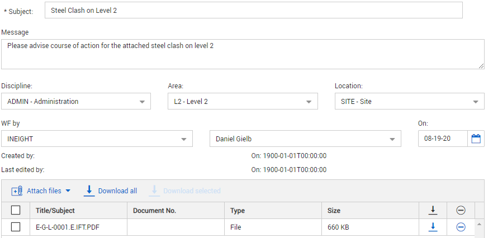
Task: Download the E-G-L-0001.E.IFT.PDF file row icon
Action: (432, 227)
